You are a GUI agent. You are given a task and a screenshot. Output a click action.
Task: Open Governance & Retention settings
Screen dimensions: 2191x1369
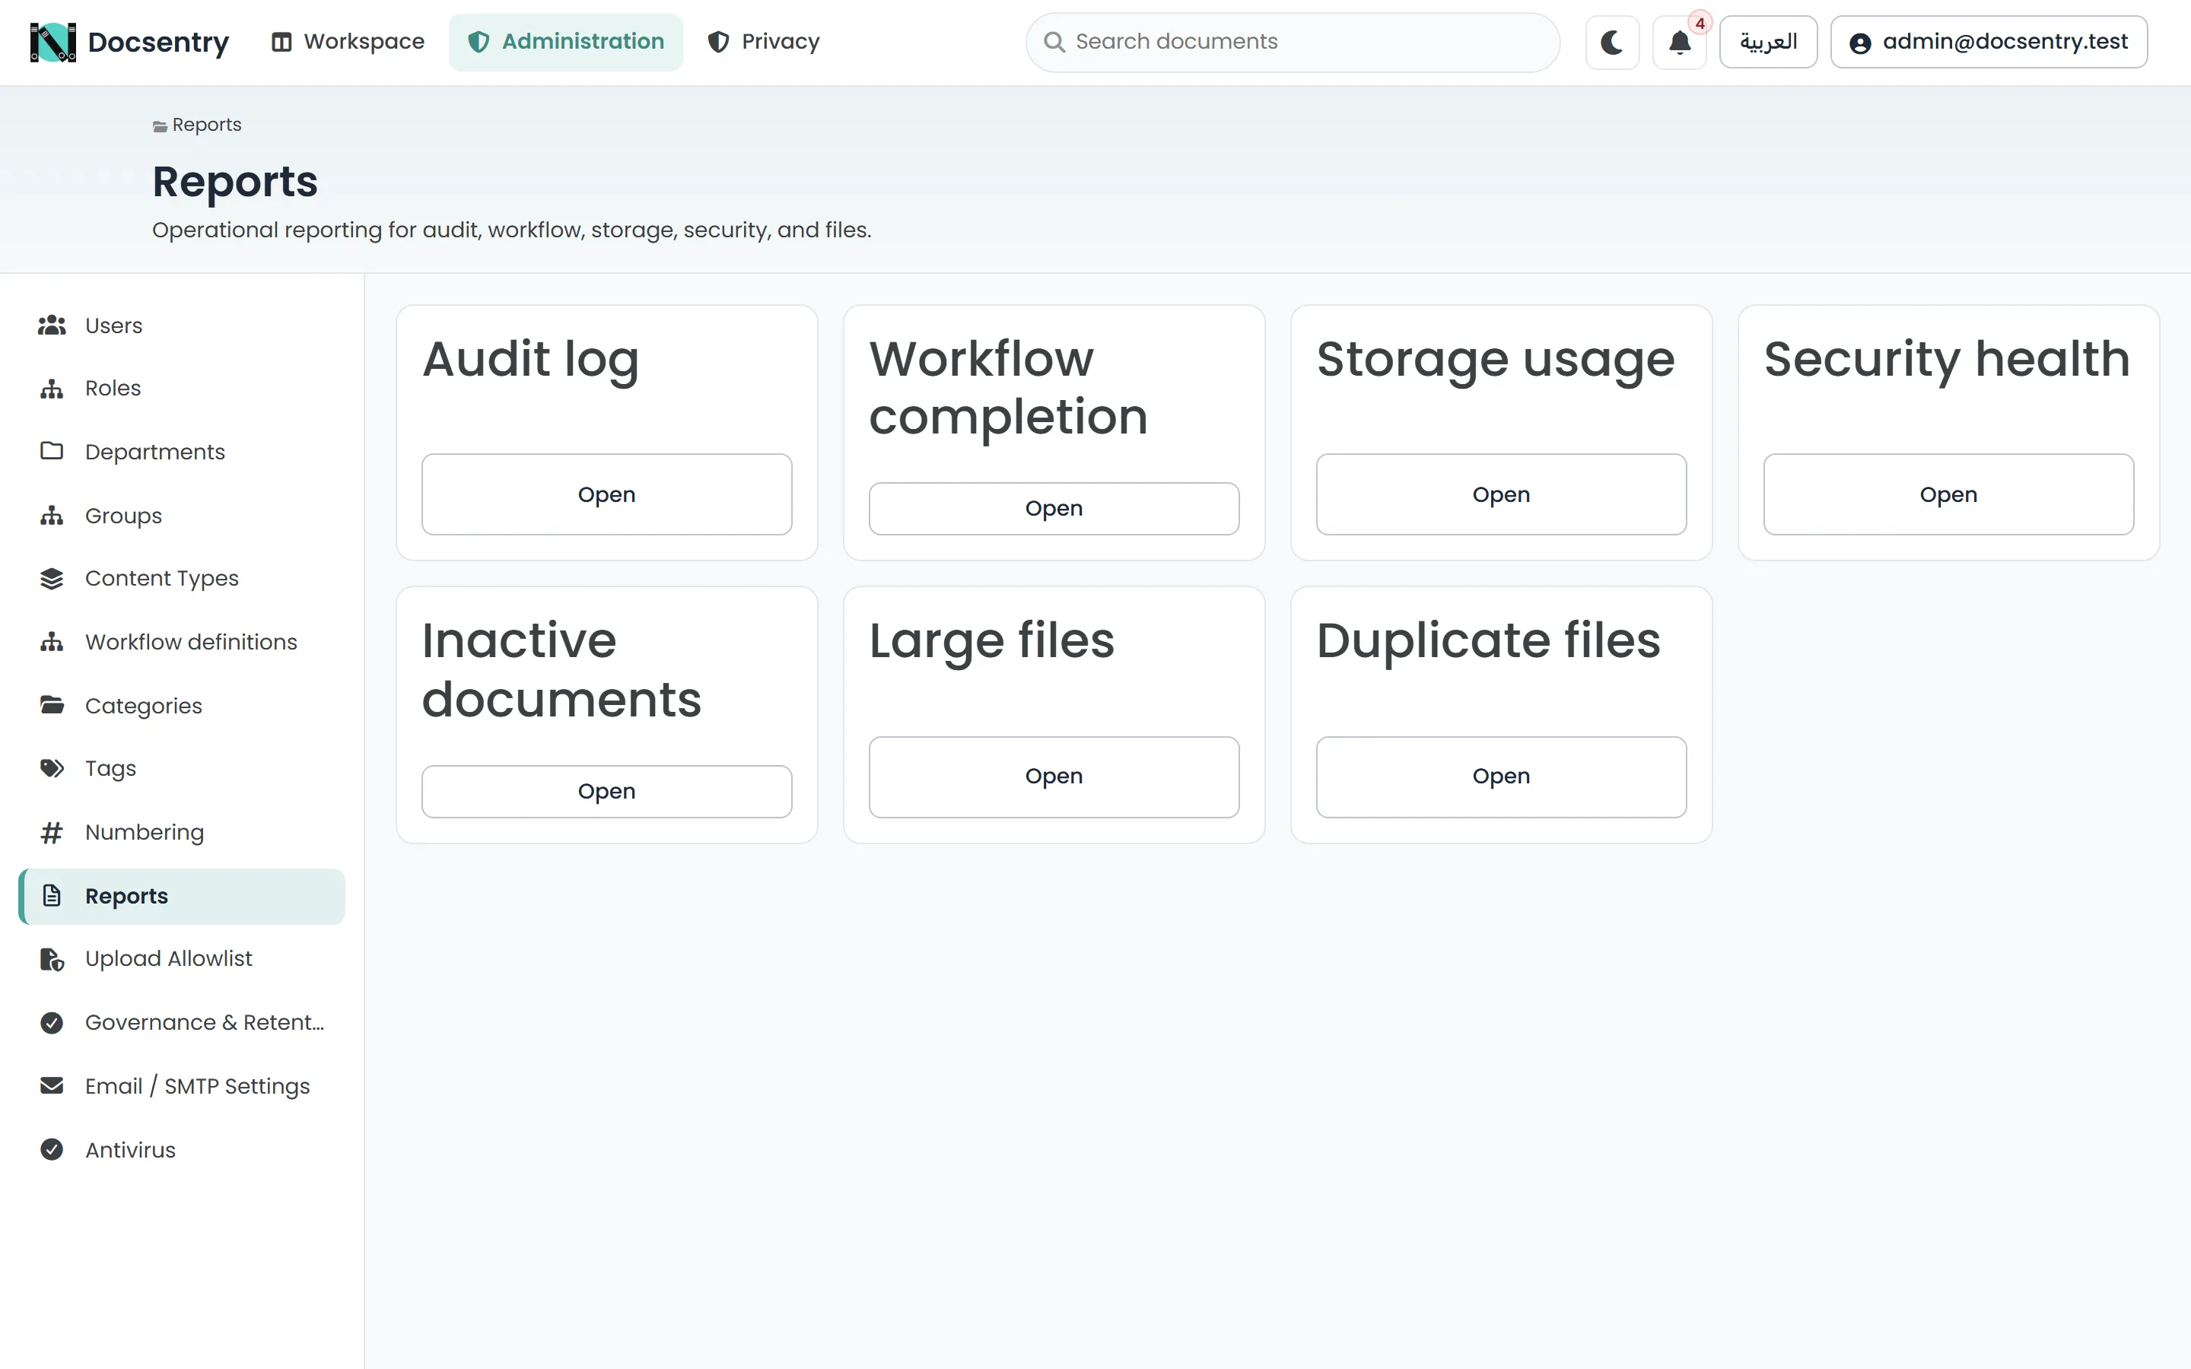(182, 1022)
